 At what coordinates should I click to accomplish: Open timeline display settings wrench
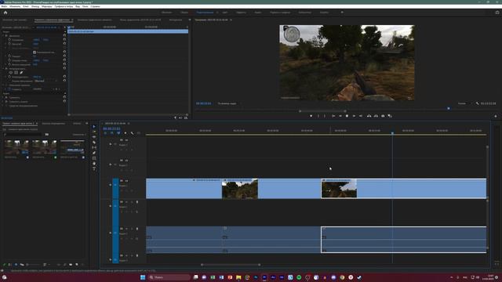coord(132,133)
